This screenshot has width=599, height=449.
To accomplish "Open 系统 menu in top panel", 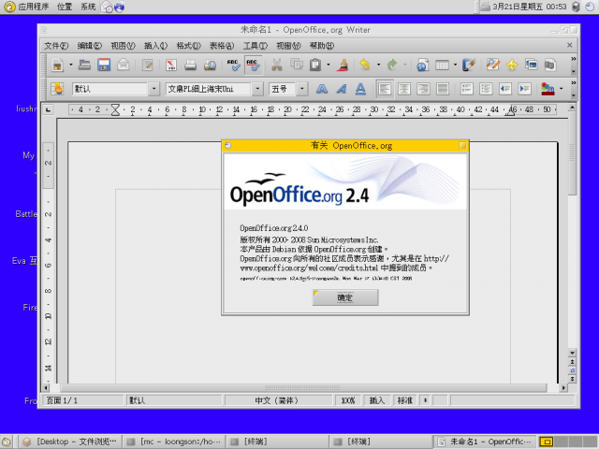I will coord(88,7).
